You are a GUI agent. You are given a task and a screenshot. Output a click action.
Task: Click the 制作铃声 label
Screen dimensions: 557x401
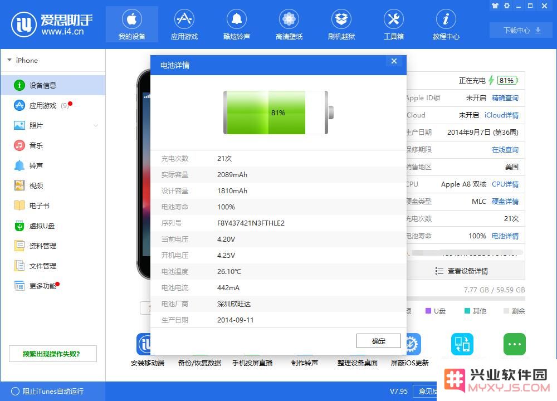(x=305, y=363)
